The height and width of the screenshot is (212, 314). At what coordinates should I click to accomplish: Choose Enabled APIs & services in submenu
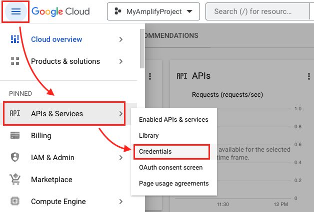[x=174, y=120]
